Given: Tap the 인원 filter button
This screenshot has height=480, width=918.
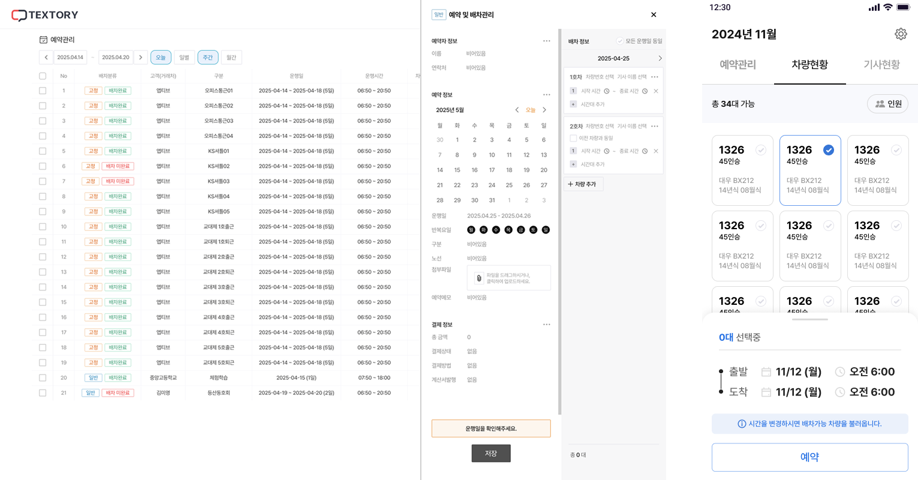Looking at the screenshot, I should 888,104.
